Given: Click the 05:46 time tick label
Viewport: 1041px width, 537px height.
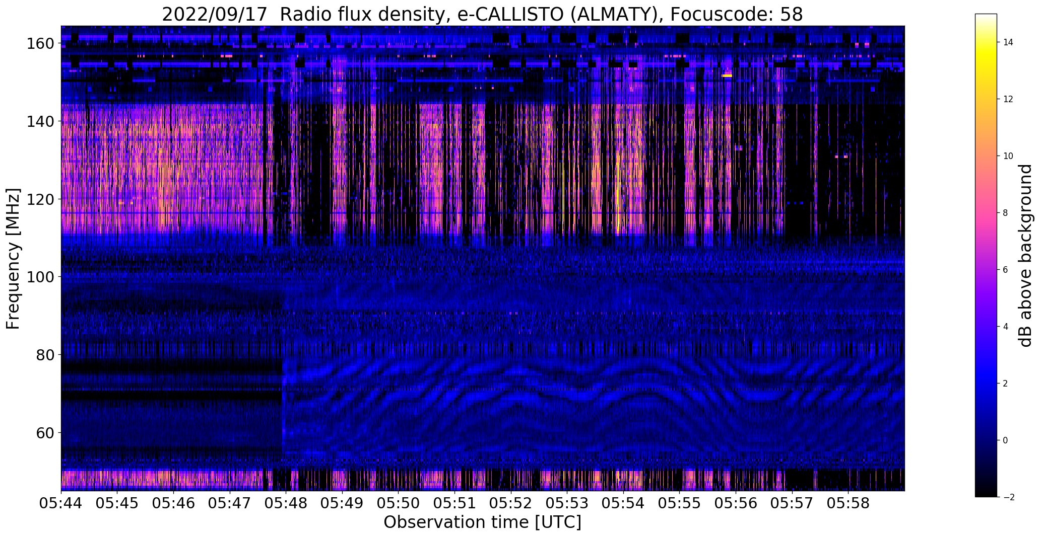Looking at the screenshot, I should pos(174,503).
